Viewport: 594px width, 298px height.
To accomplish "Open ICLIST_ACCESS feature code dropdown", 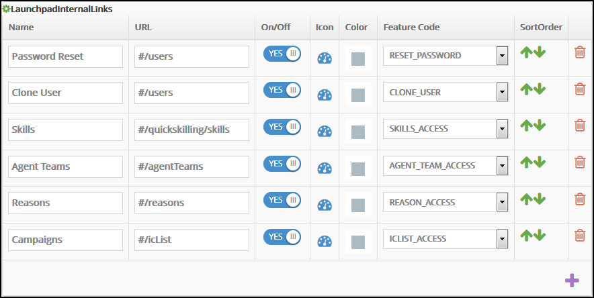I will [x=501, y=238].
